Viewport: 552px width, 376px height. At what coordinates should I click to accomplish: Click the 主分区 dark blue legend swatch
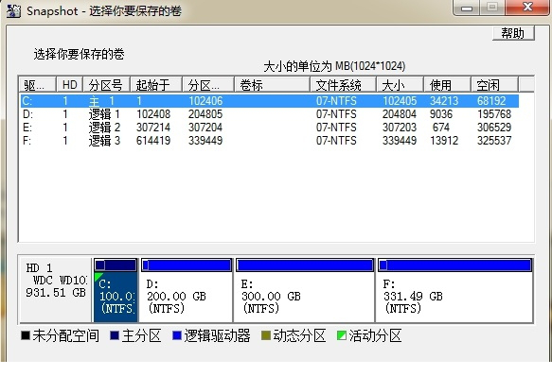(x=115, y=335)
